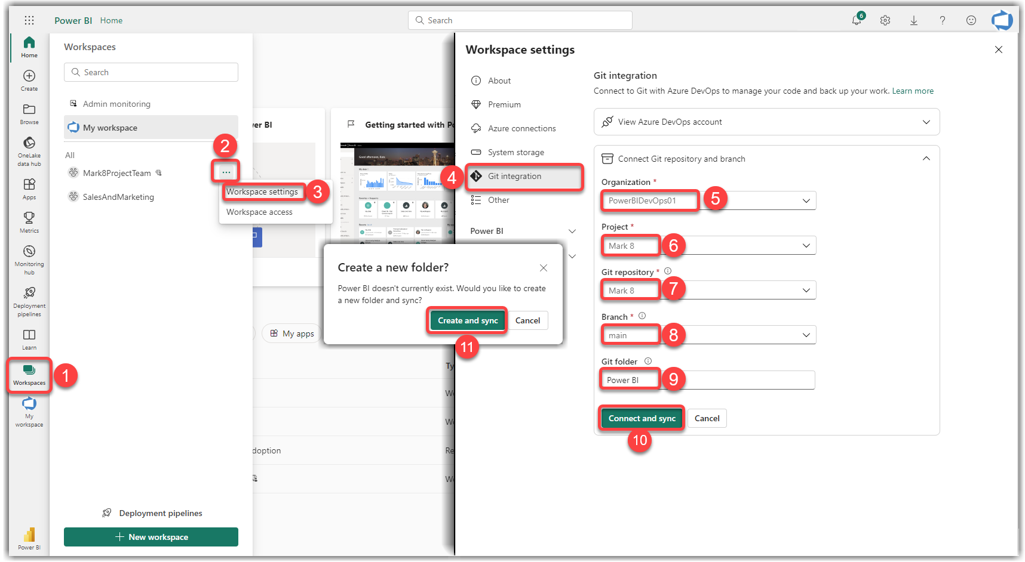Open the Other settings tab

coord(499,200)
